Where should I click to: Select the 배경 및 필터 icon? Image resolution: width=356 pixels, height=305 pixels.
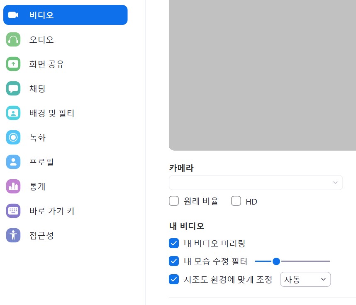point(13,113)
